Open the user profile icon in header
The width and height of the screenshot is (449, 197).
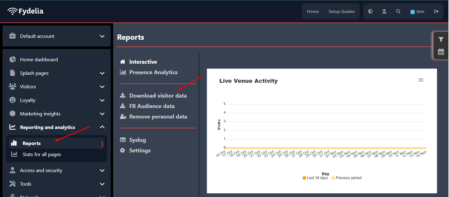(384, 11)
